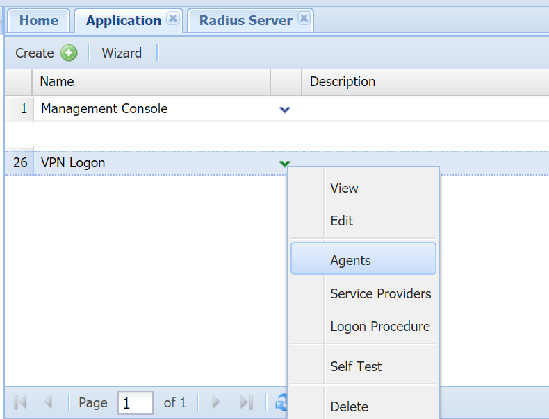
Task: Jump to last page arrow icon
Action: [246, 402]
